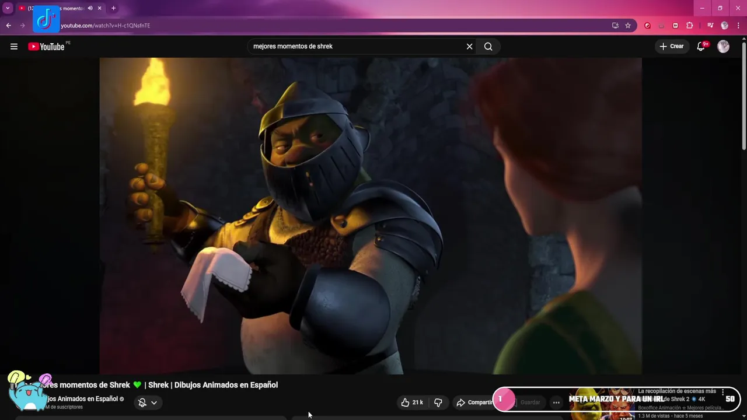Open the red circular browser extension
Viewport: 747px width, 420px height.
pos(647,26)
